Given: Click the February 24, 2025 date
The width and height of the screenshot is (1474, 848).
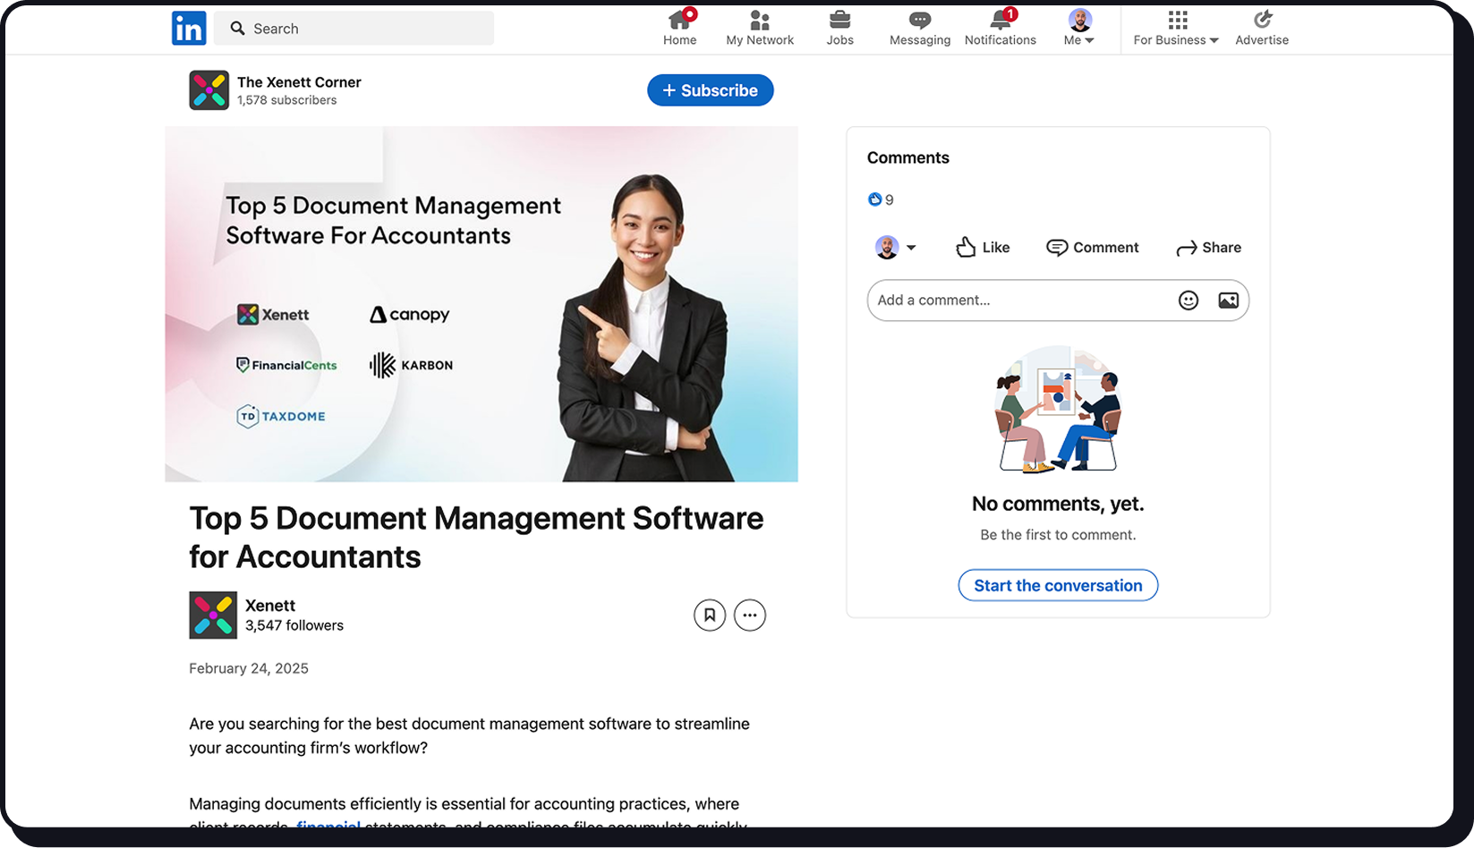Looking at the screenshot, I should point(249,668).
